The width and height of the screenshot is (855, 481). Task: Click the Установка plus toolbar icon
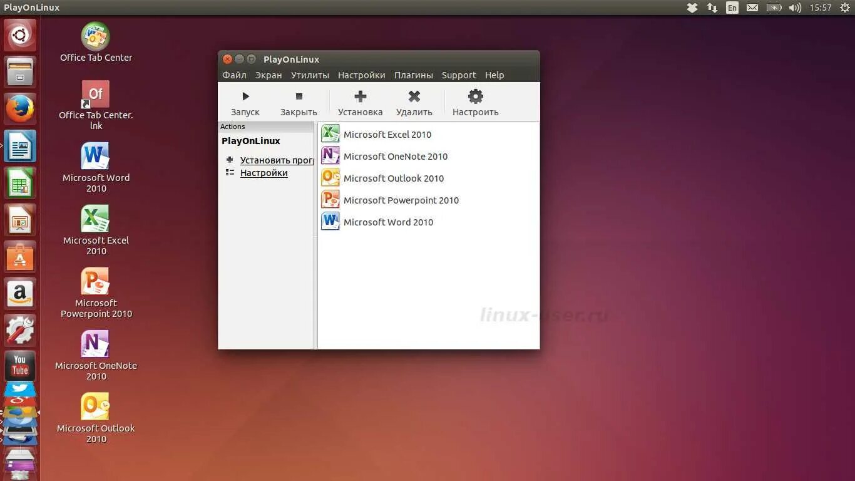click(360, 96)
